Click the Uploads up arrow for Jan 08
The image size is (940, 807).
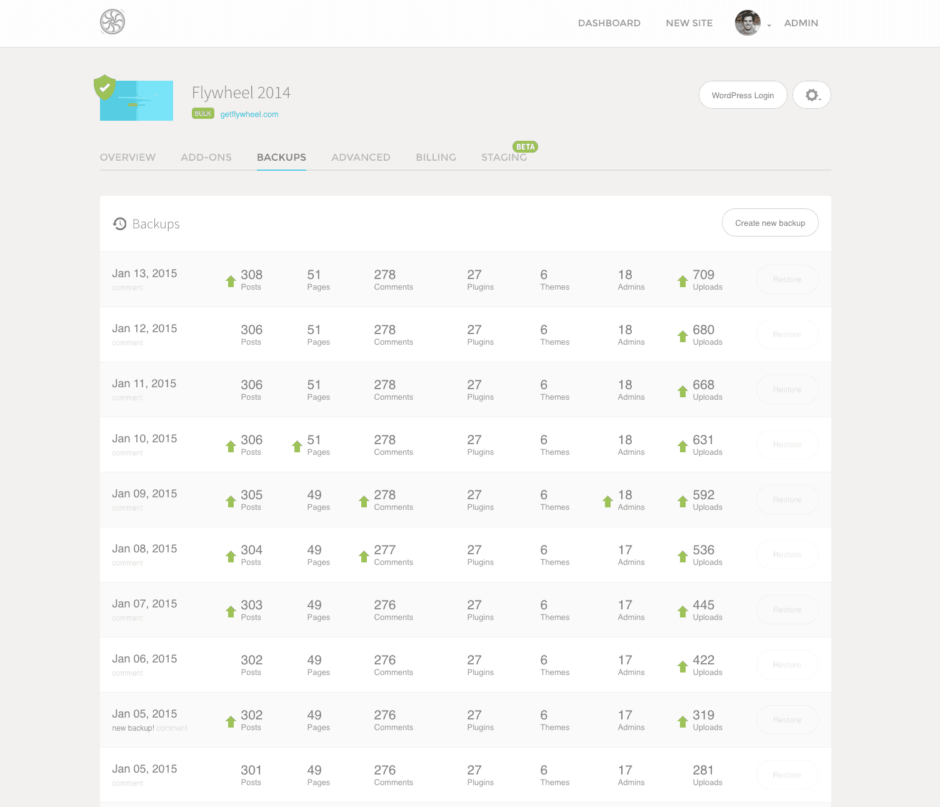[682, 556]
